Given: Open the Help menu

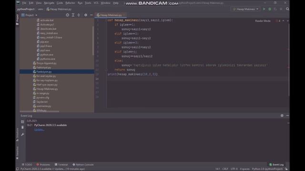Looking at the screenshot, I should pos(116,3).
